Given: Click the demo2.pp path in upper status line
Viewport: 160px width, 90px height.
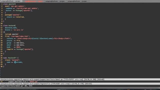Looking at the screenshot, I should (x=31, y=79).
